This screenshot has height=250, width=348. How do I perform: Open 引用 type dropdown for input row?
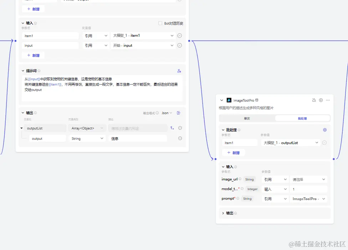point(96,45)
